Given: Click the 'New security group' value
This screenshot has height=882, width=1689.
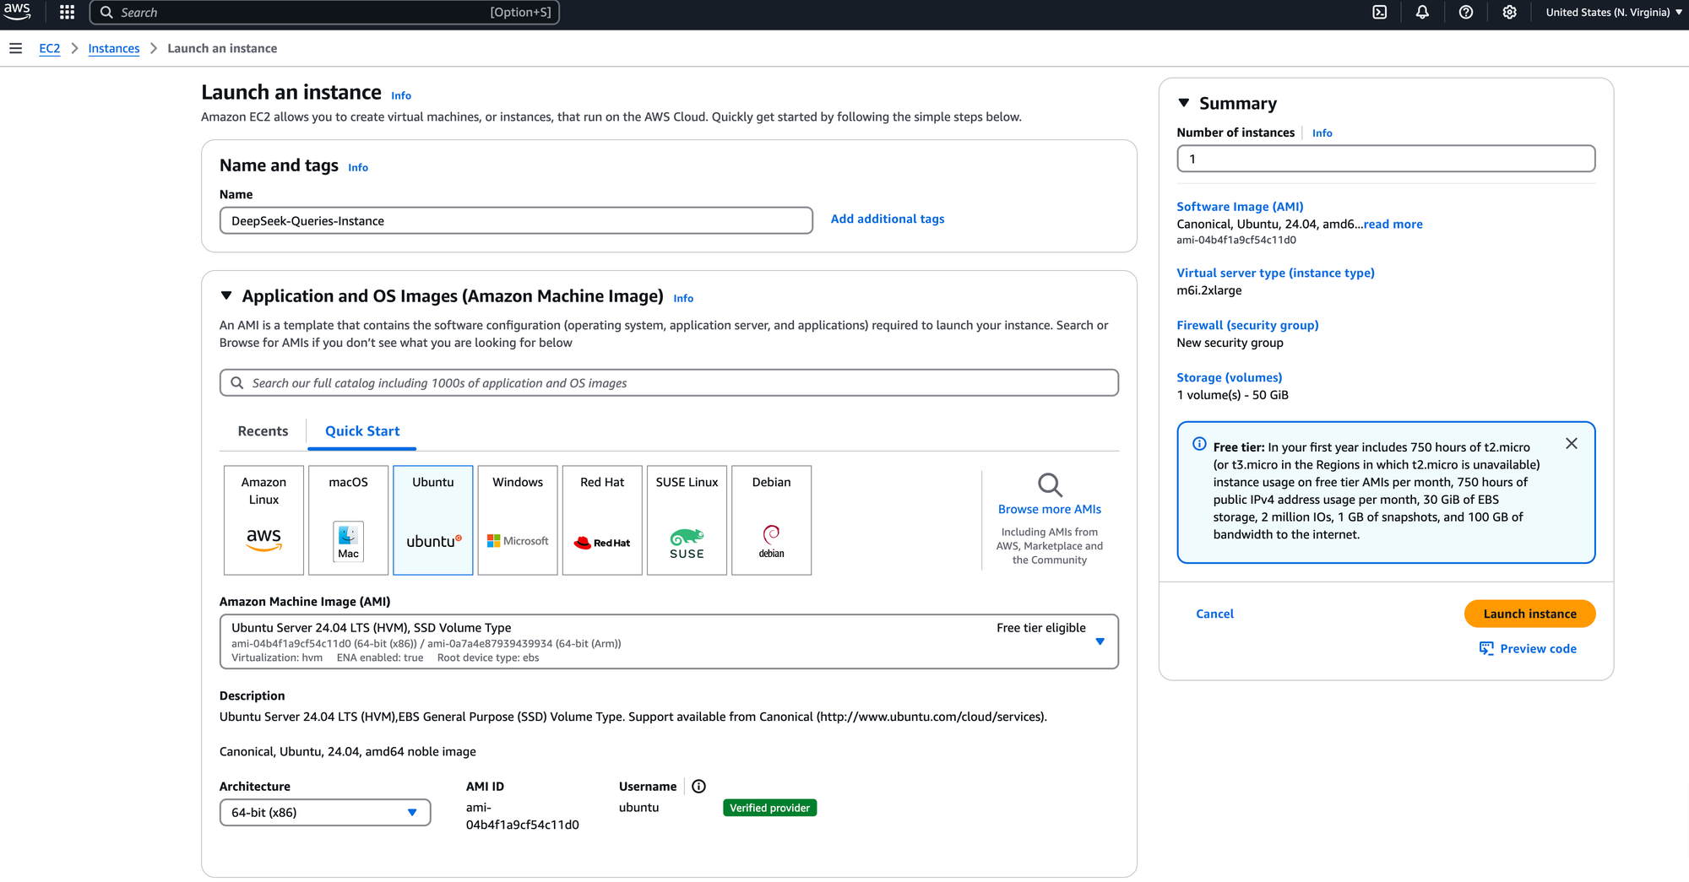Looking at the screenshot, I should coord(1230,343).
